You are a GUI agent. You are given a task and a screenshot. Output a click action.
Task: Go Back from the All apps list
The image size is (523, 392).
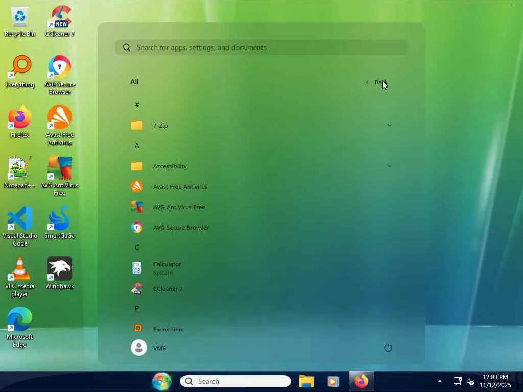coord(376,82)
